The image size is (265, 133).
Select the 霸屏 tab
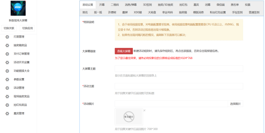coord(125,12)
